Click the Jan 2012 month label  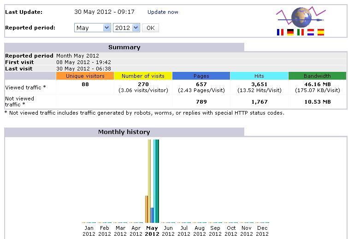coord(89,231)
